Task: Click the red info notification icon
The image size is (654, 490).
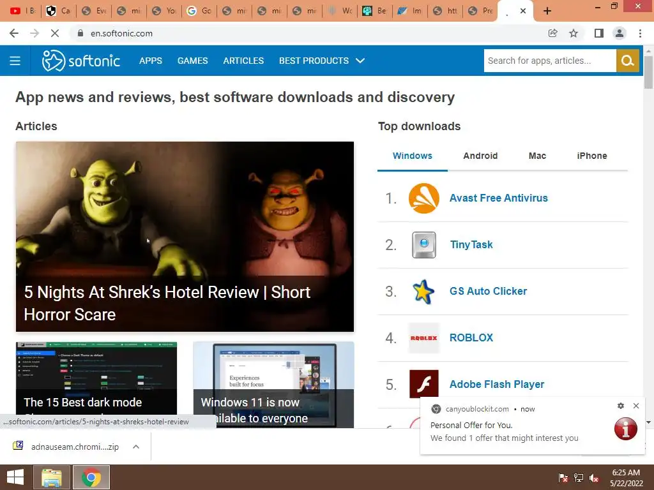Action: pyautogui.click(x=626, y=428)
